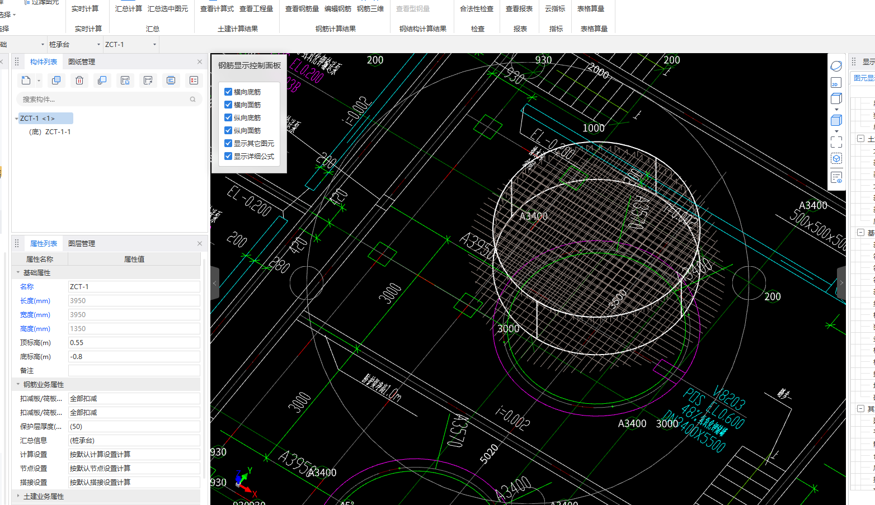Click the solid blue cube display icon
The height and width of the screenshot is (505, 875).
point(836,120)
